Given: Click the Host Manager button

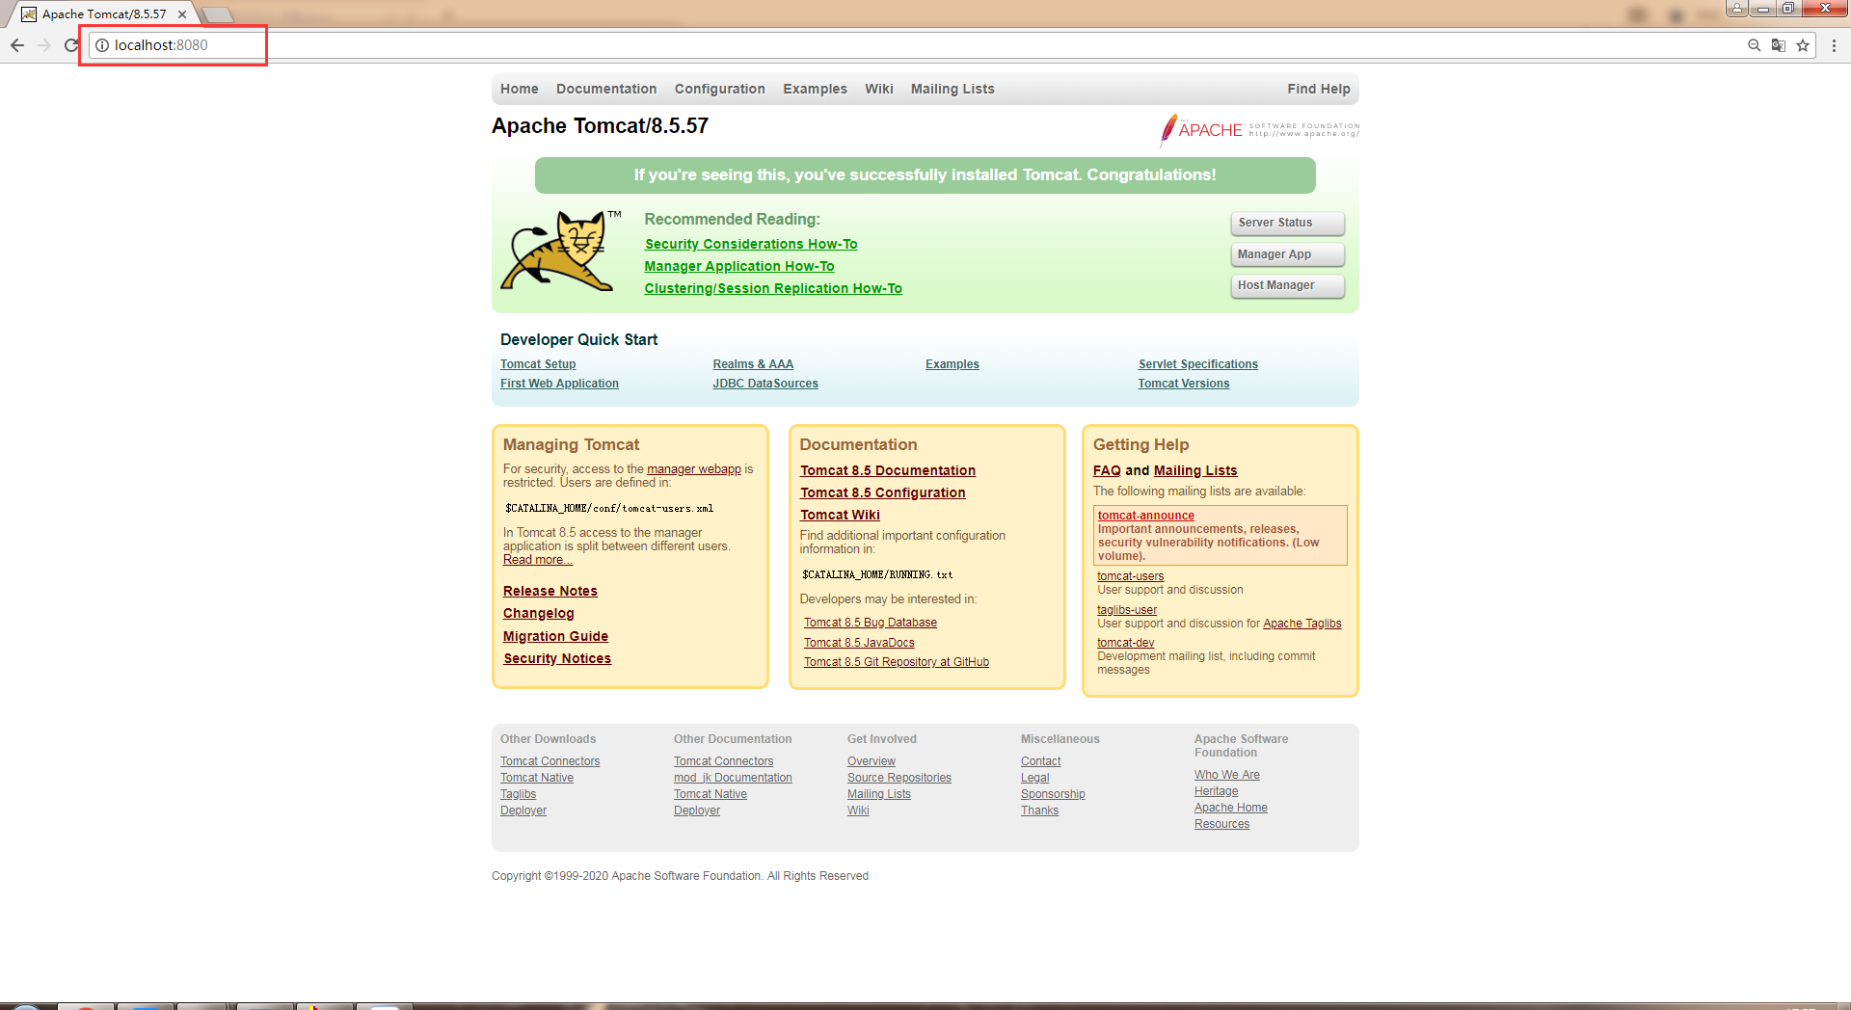Looking at the screenshot, I should [1287, 285].
